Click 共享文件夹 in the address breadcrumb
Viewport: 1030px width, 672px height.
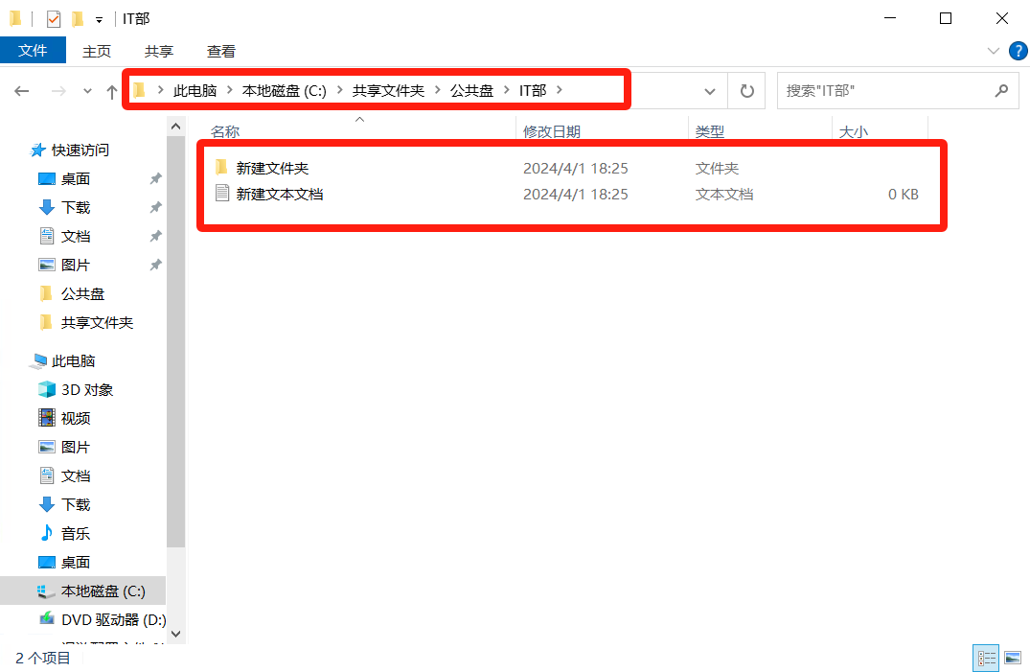(x=388, y=90)
